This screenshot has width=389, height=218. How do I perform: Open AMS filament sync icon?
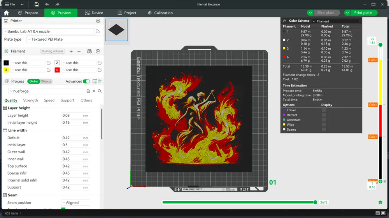tap(89, 51)
